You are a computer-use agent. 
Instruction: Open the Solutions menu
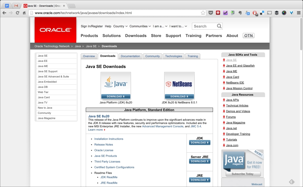coord(112,35)
